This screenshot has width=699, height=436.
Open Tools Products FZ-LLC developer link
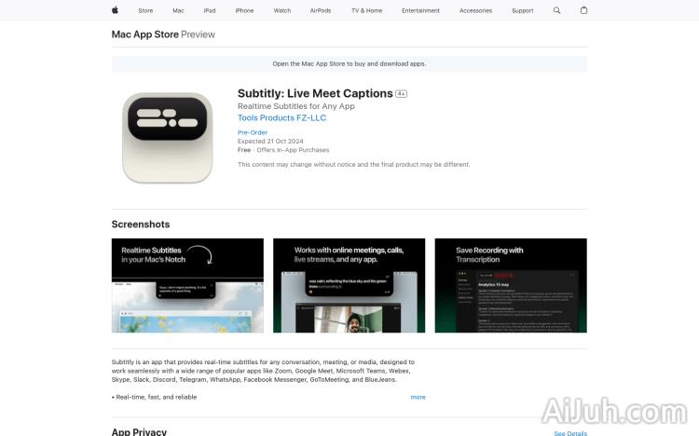tap(281, 117)
